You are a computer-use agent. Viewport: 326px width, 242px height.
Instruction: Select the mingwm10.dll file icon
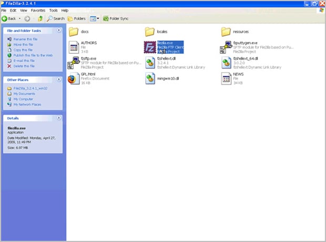[x=150, y=79]
